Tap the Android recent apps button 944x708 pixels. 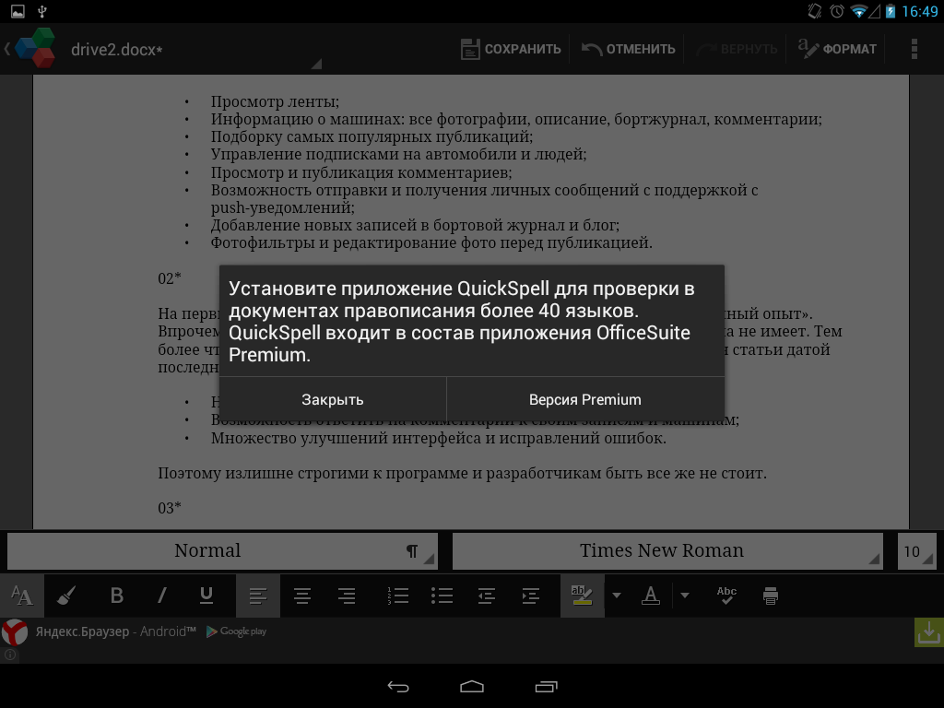tap(546, 686)
